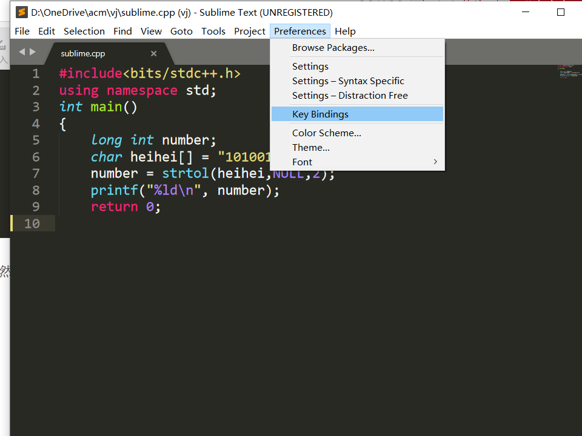This screenshot has height=436, width=582.
Task: Select Key Bindings menu item
Action: coord(358,114)
